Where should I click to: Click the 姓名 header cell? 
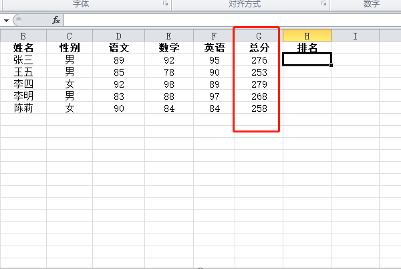click(x=23, y=48)
